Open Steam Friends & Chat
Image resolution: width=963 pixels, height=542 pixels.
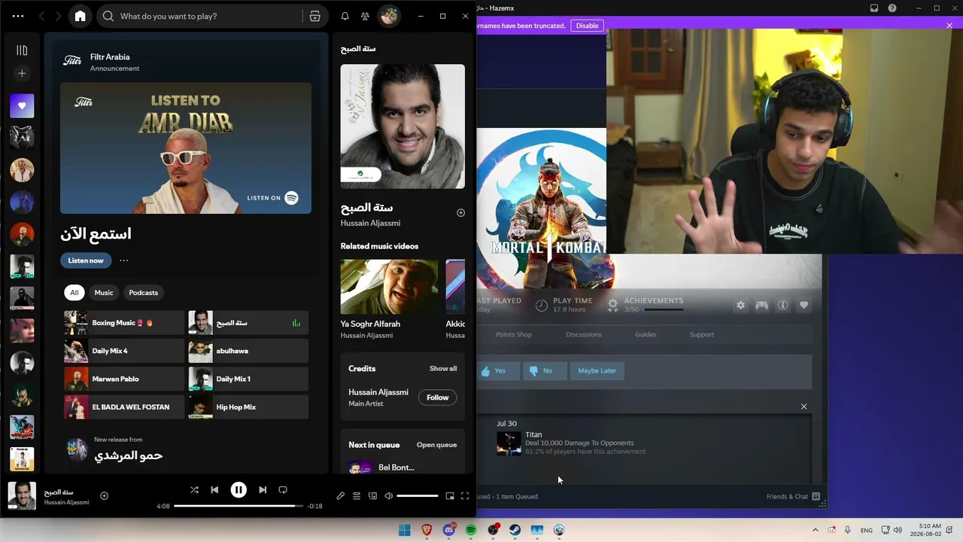(793, 497)
